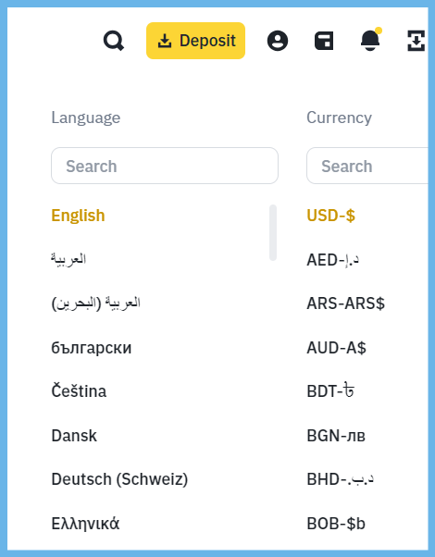Choose Čeština language
435x557 pixels.
coord(79,391)
